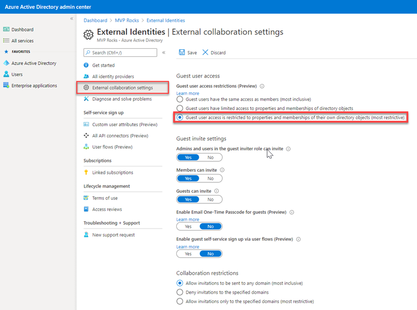Click info icon beside Members can invite
The height and width of the screenshot is (310, 417).
pyautogui.click(x=222, y=170)
